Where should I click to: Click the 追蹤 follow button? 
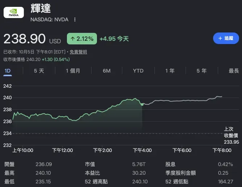(x=226, y=38)
